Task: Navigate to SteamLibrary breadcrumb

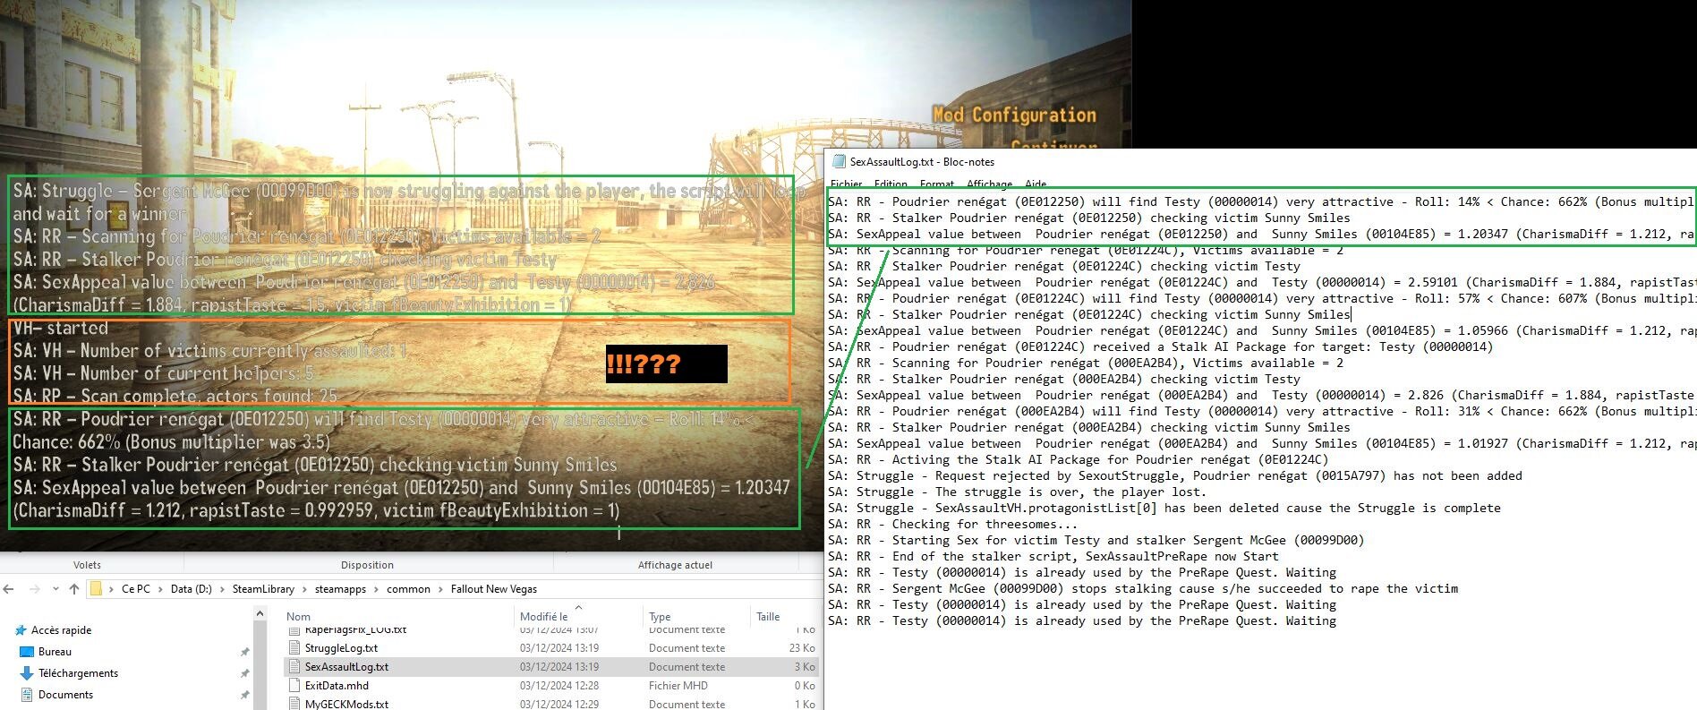Action: [x=263, y=589]
